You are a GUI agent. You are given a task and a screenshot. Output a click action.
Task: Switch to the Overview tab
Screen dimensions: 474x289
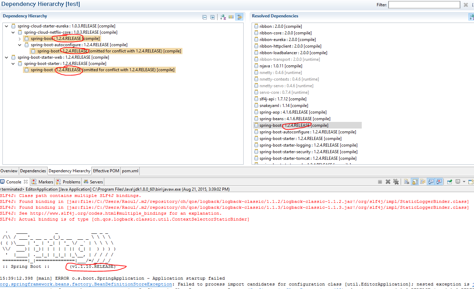[9, 171]
